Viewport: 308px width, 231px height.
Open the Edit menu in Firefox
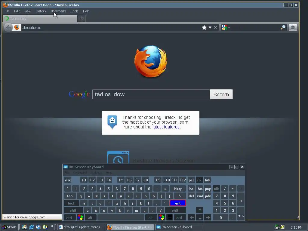click(17, 11)
